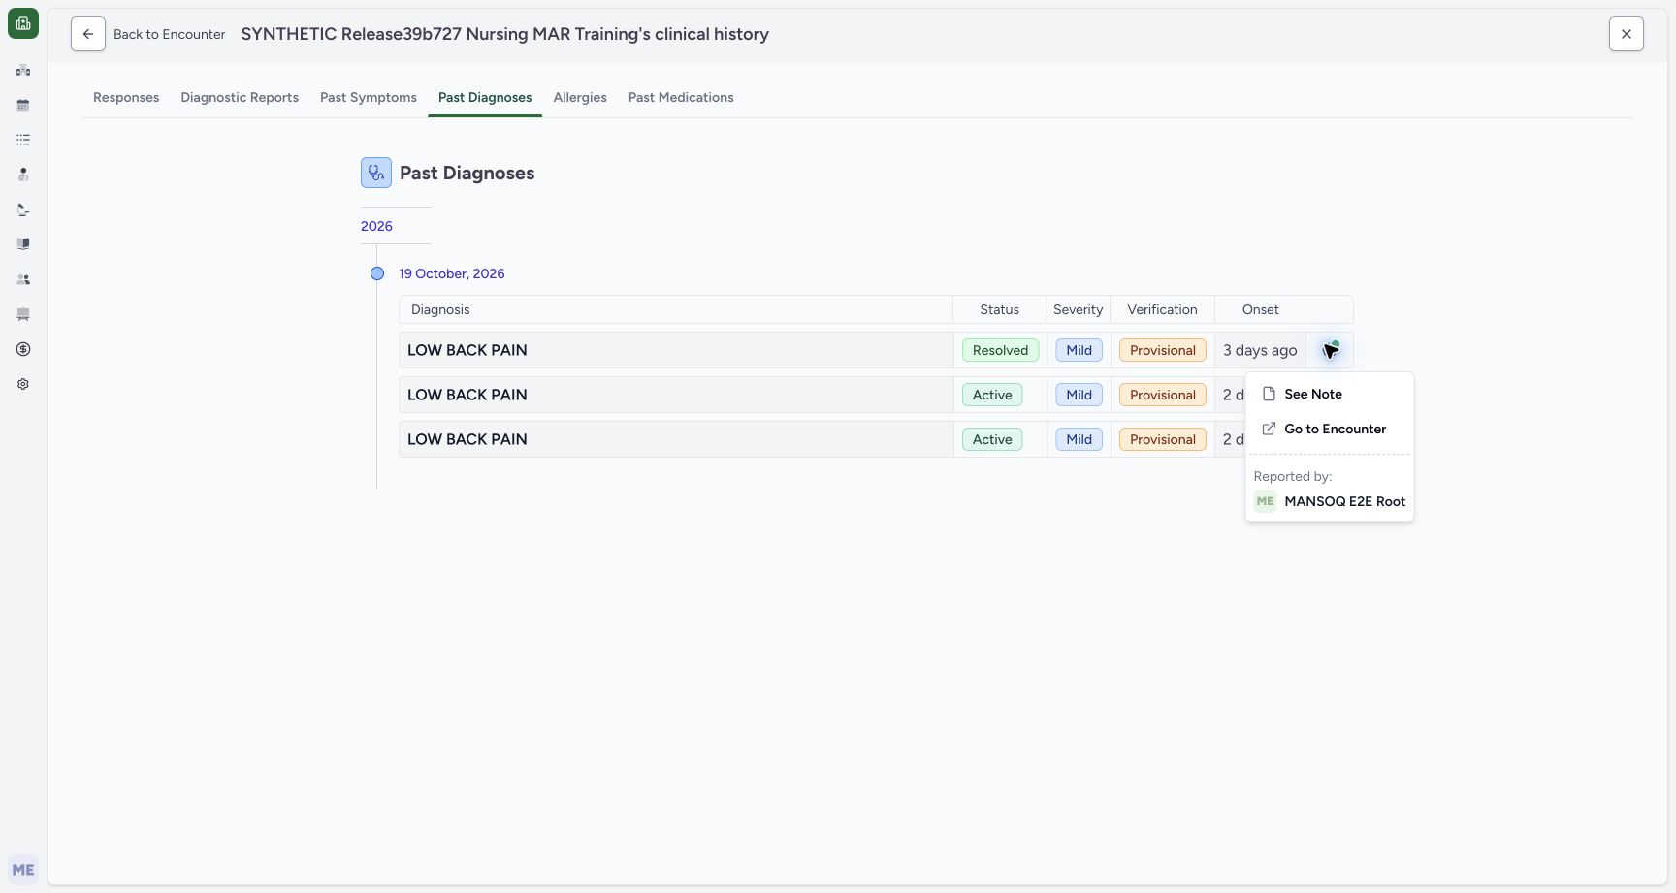The image size is (1676, 893).
Task: Click the Resolved status badge
Action: click(x=1000, y=350)
